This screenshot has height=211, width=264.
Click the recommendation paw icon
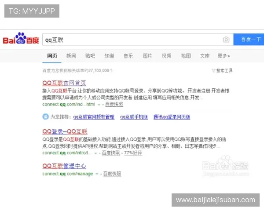pos(45,116)
